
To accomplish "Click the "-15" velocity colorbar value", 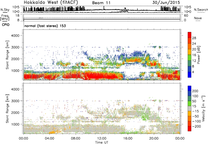I will point(196,111).
